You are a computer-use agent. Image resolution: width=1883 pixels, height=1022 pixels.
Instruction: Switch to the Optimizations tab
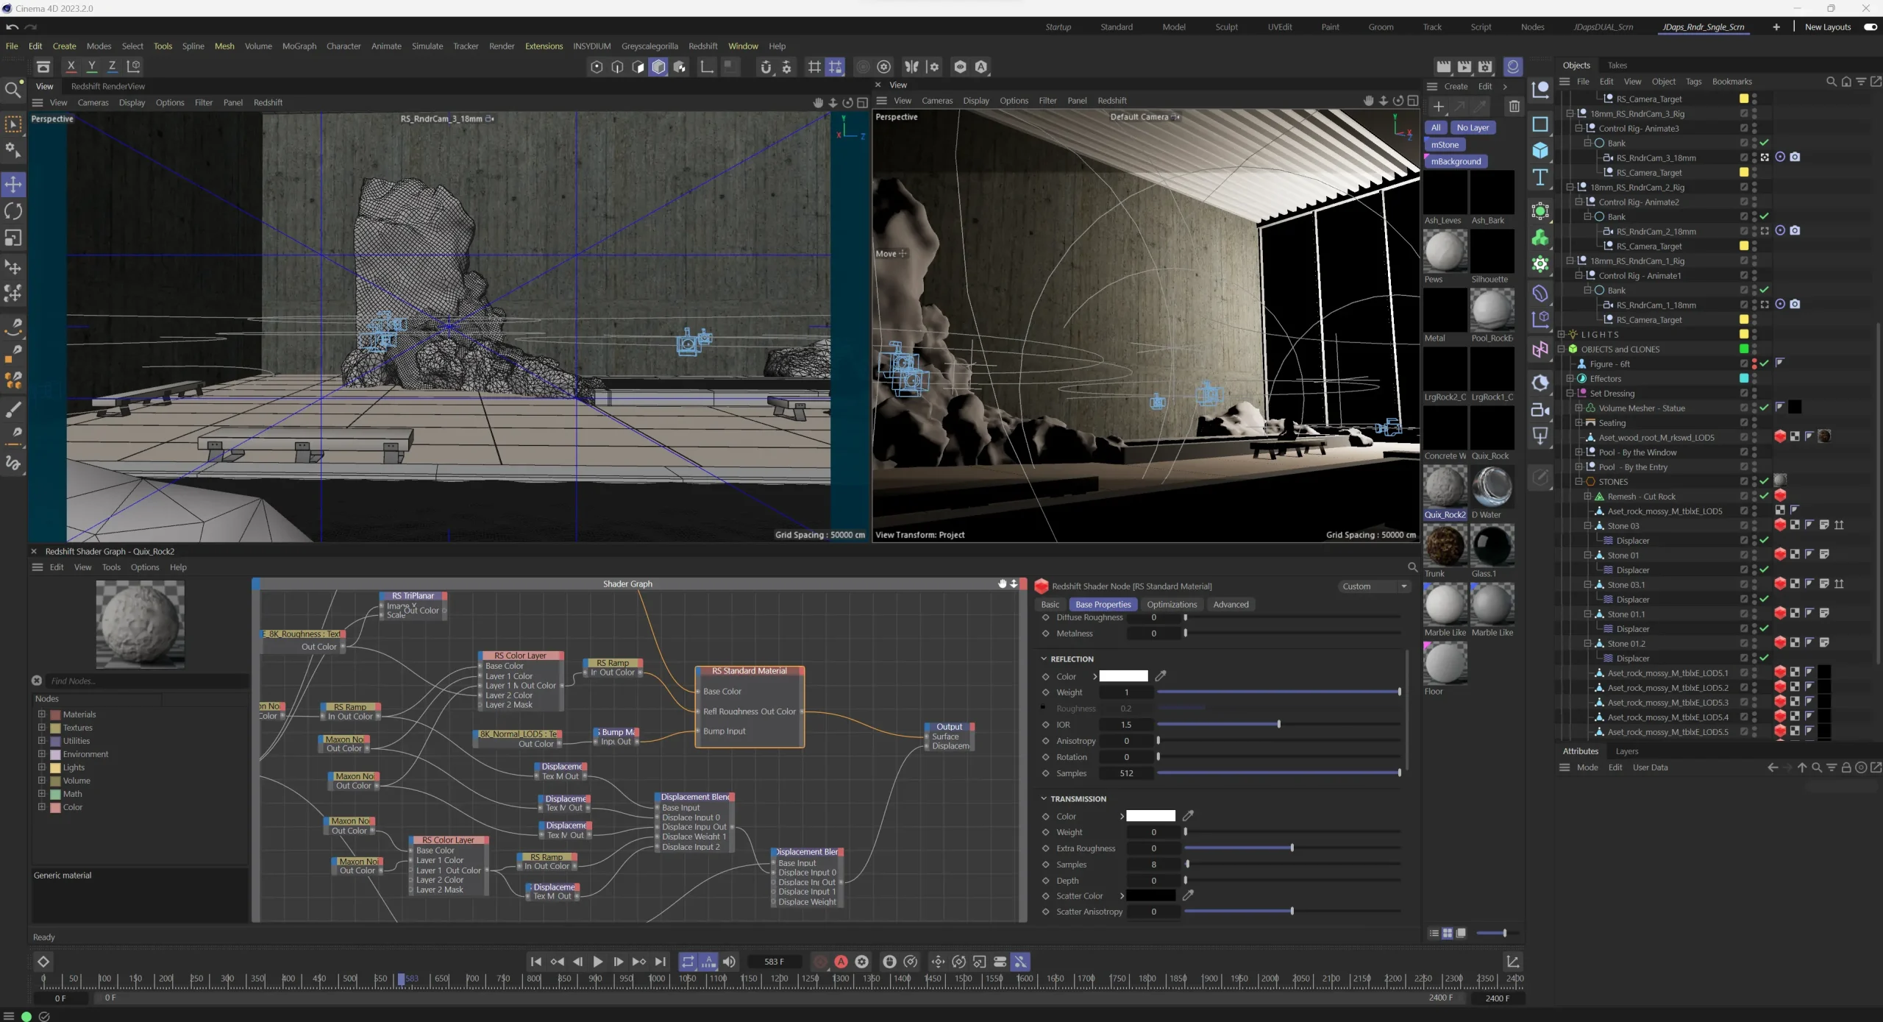(x=1172, y=605)
